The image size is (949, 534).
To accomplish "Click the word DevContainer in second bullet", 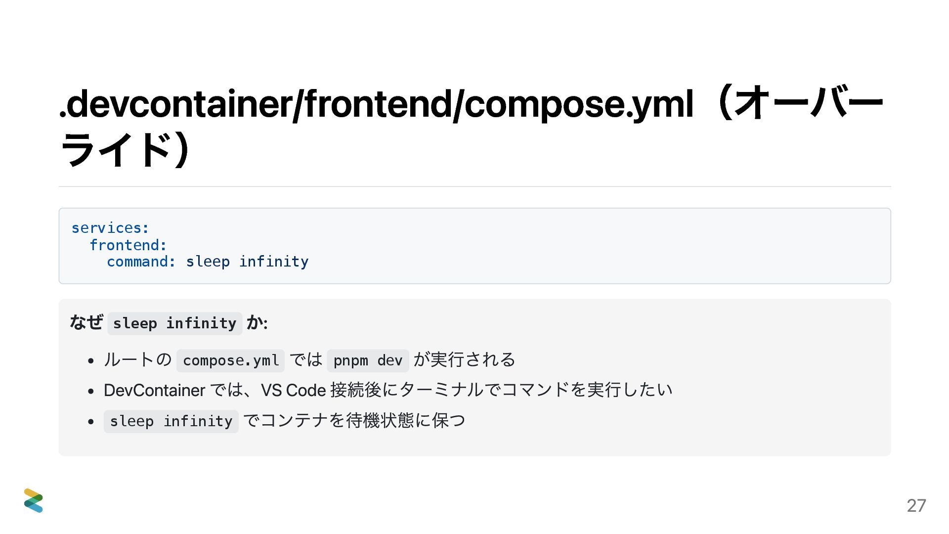I will tap(154, 391).
